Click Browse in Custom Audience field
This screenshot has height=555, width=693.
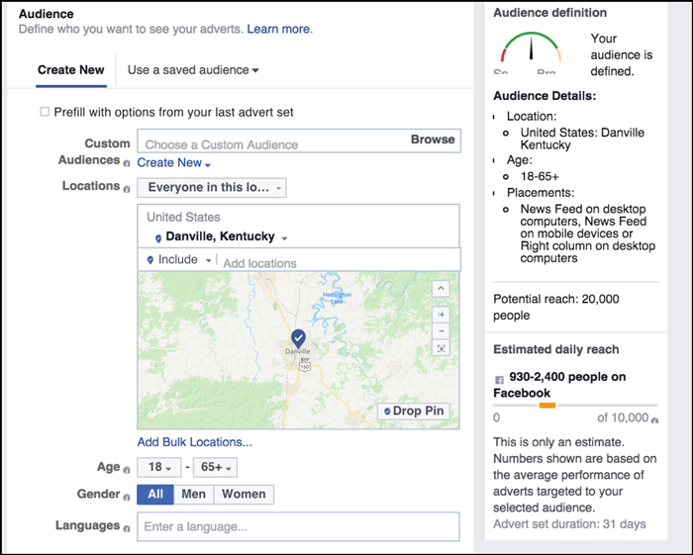pyautogui.click(x=433, y=139)
